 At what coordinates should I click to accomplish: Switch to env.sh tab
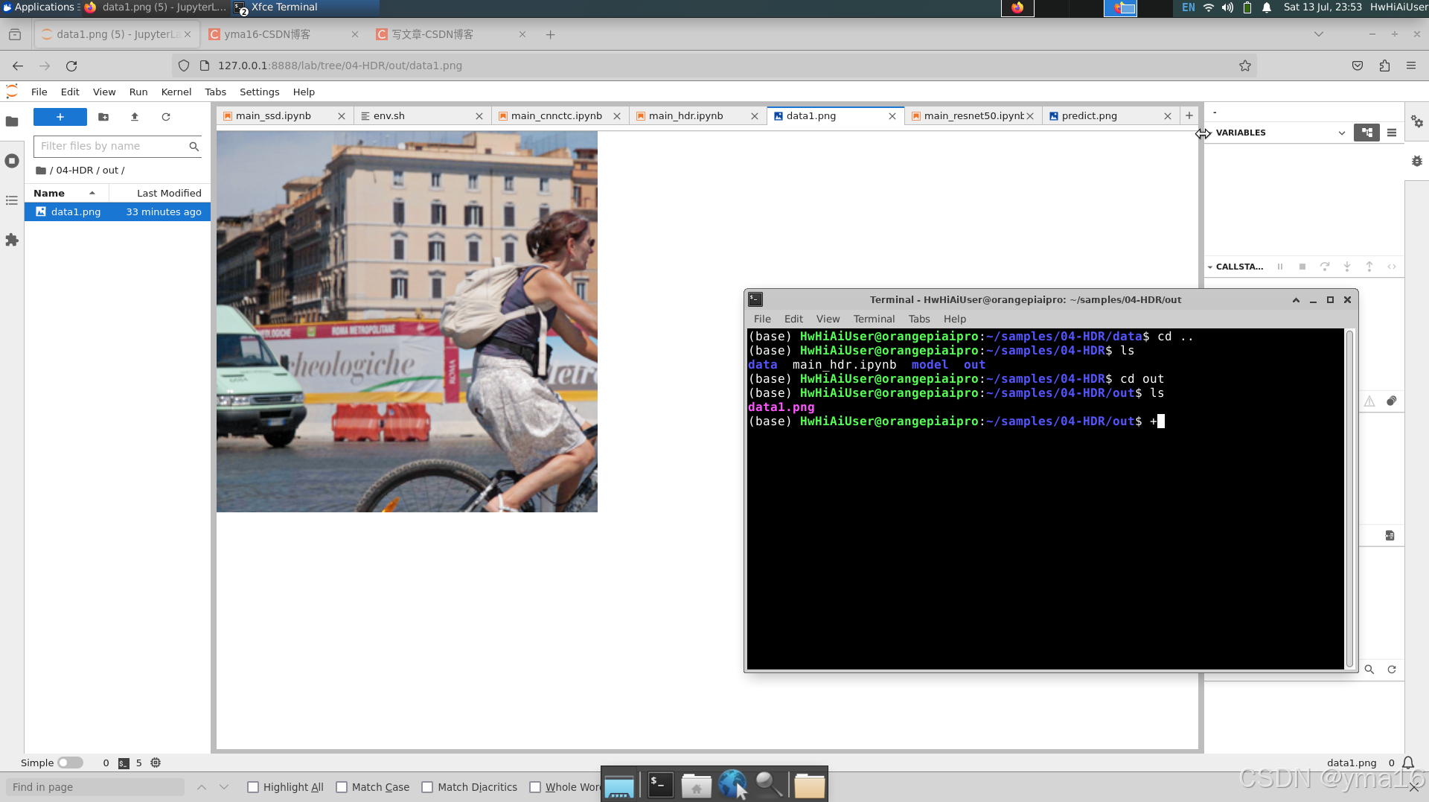389,115
